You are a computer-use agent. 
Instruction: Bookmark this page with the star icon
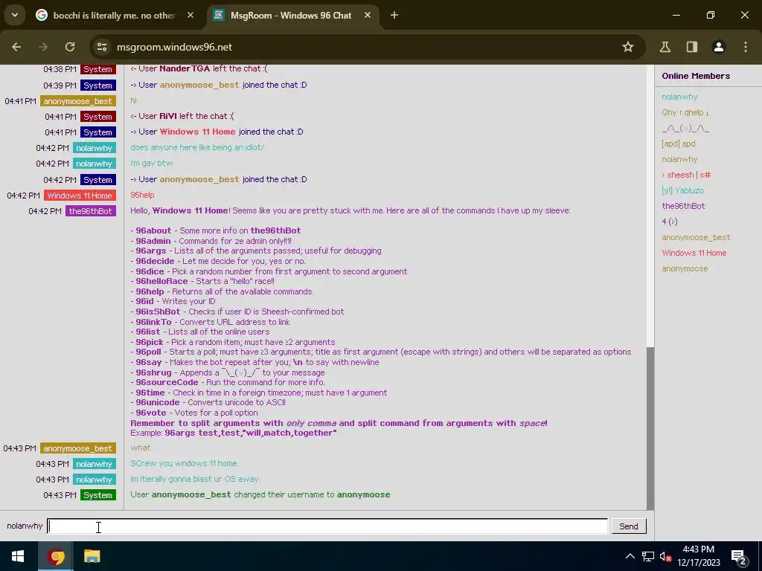tap(628, 47)
